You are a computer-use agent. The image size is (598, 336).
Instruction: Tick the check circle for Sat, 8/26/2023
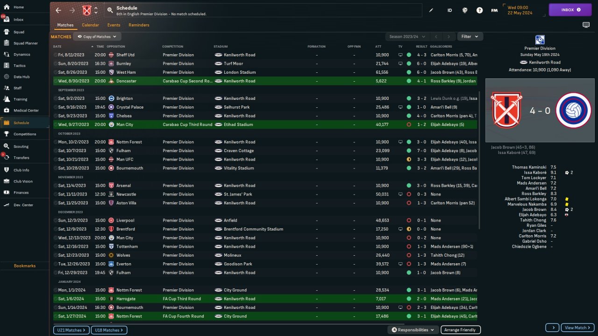coord(56,72)
